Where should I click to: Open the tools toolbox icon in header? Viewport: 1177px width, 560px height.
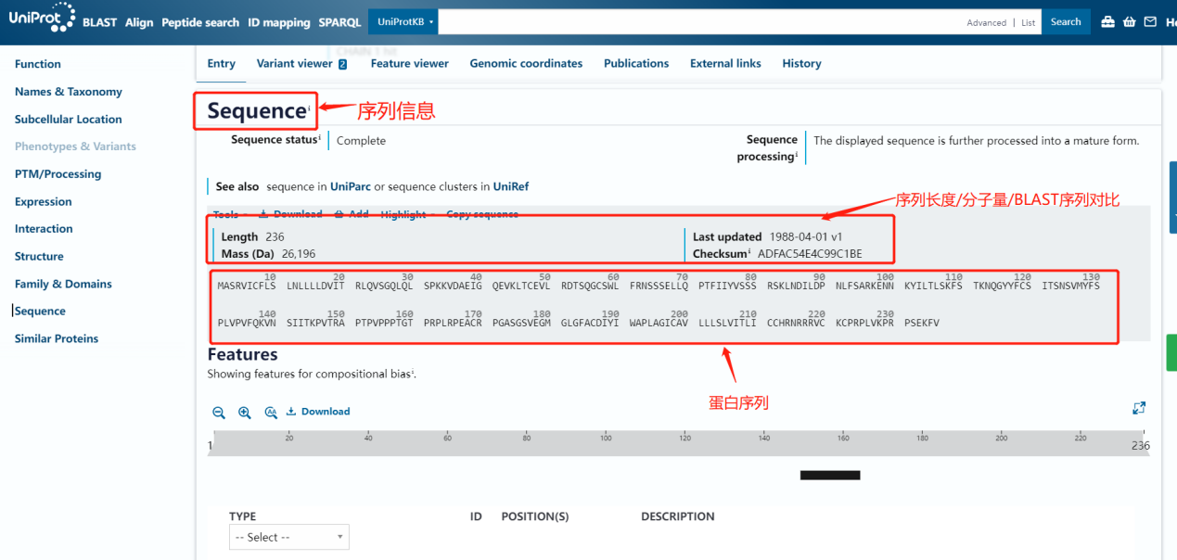[1107, 22]
